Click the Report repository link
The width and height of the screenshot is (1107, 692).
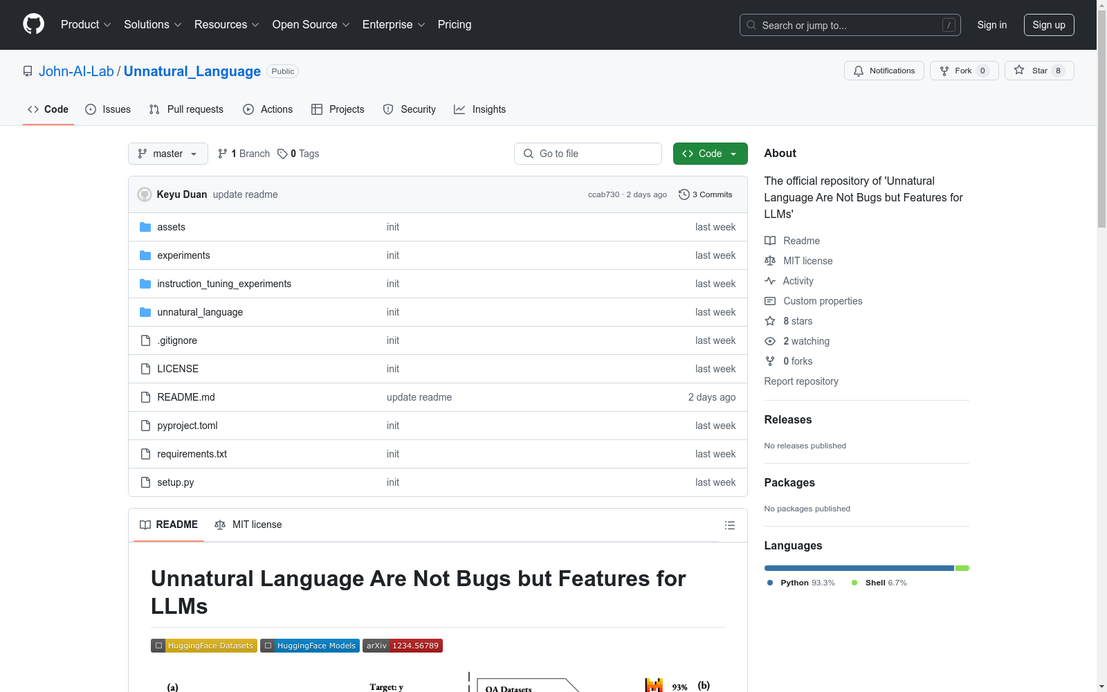point(801,381)
